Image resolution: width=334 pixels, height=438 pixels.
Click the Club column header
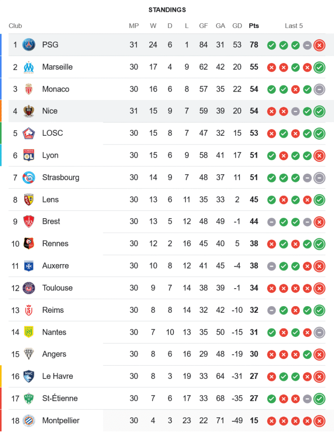(x=15, y=26)
